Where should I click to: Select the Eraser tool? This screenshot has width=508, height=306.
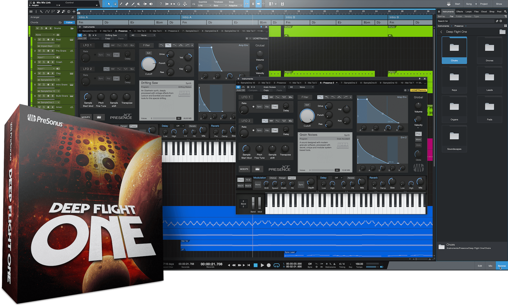127,4
